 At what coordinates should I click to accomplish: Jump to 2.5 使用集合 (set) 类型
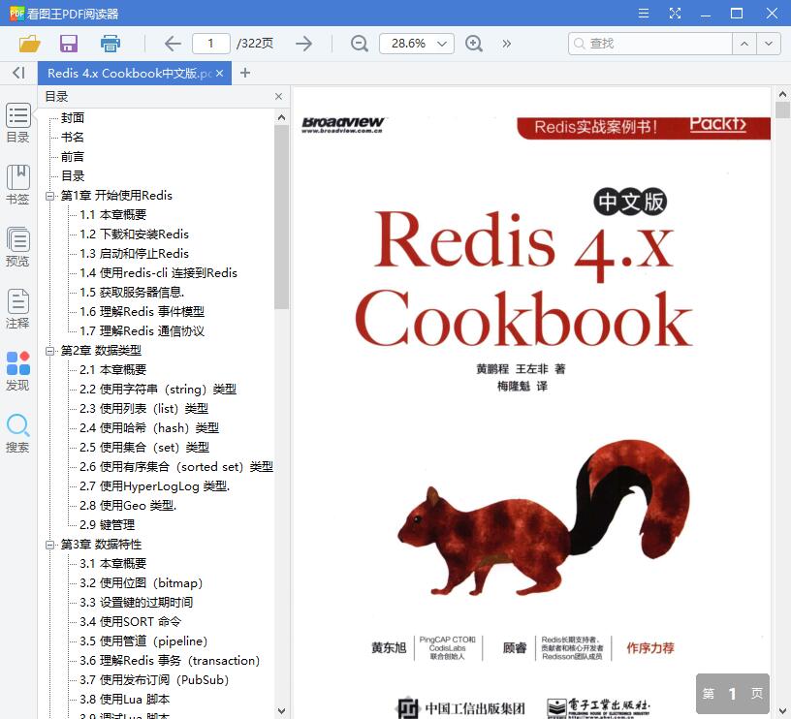click(x=144, y=448)
